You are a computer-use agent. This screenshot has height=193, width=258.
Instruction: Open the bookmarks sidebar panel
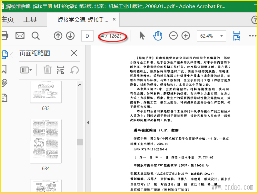click(x=4, y=69)
